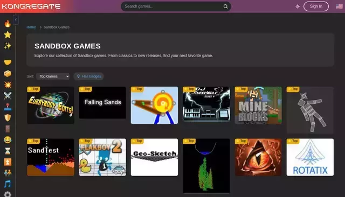Open the Flakboy 2 game thumbnail
The image size is (345, 197).
pyautogui.click(x=102, y=157)
